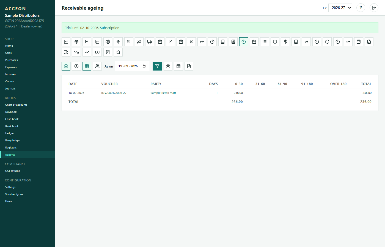Open the Sample Retail Mart party link
The height and width of the screenshot is (247, 385).
[163, 93]
